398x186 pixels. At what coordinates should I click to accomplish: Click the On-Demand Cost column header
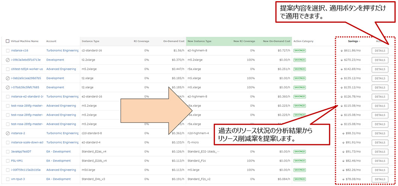174,41
